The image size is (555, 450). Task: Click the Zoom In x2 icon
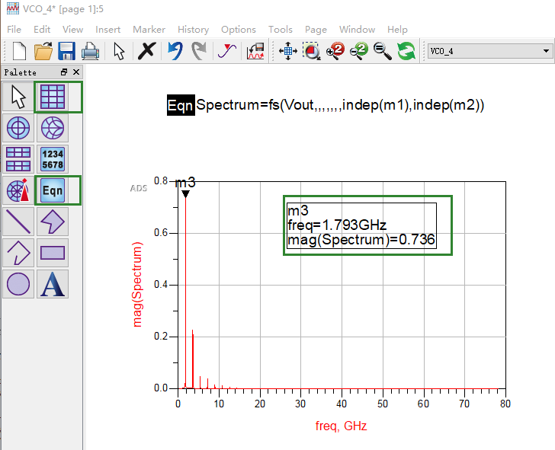pos(335,51)
